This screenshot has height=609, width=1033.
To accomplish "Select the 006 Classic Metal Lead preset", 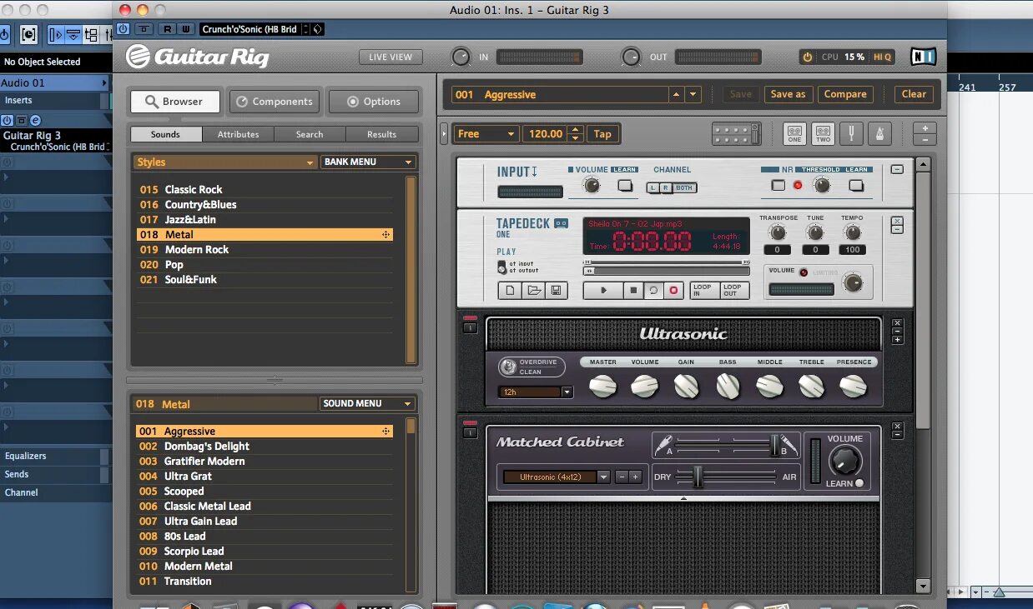I will coord(265,506).
